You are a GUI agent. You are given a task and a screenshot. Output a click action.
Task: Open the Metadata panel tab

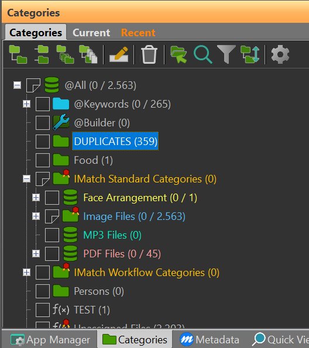[210, 340]
